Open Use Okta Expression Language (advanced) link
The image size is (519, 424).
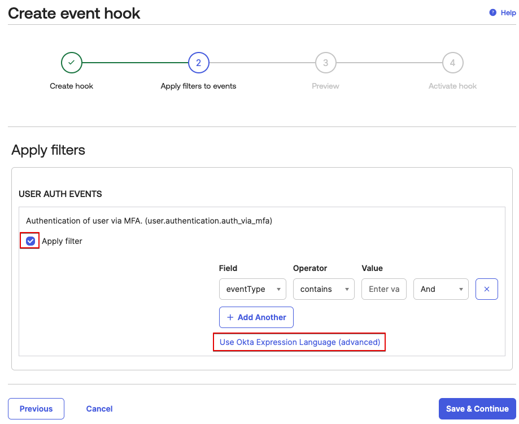(299, 342)
